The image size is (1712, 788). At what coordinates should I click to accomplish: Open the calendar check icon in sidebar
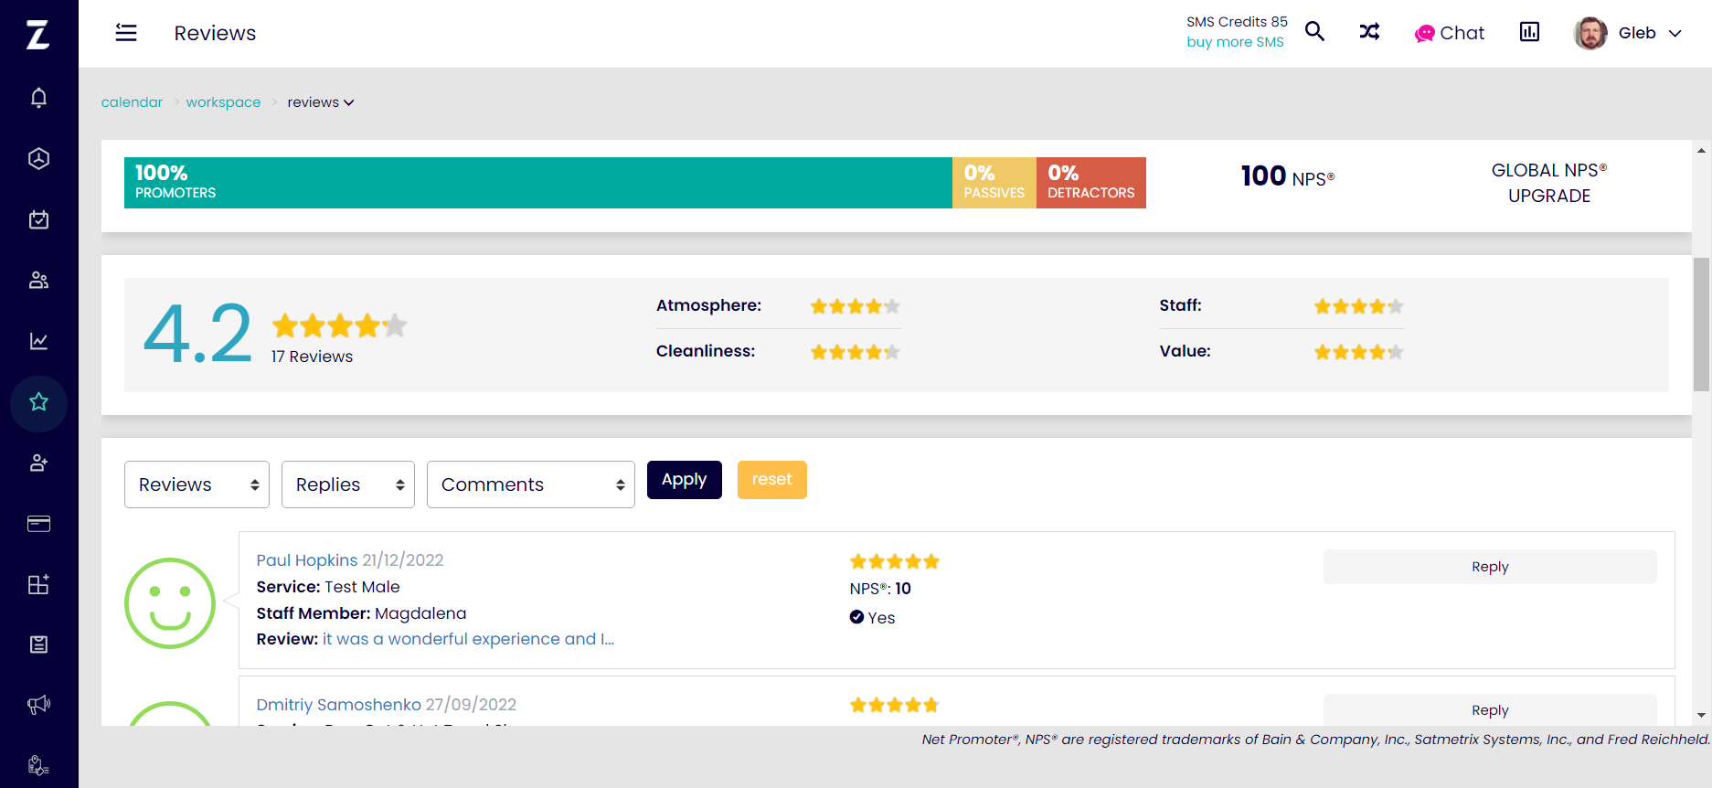coord(38,219)
